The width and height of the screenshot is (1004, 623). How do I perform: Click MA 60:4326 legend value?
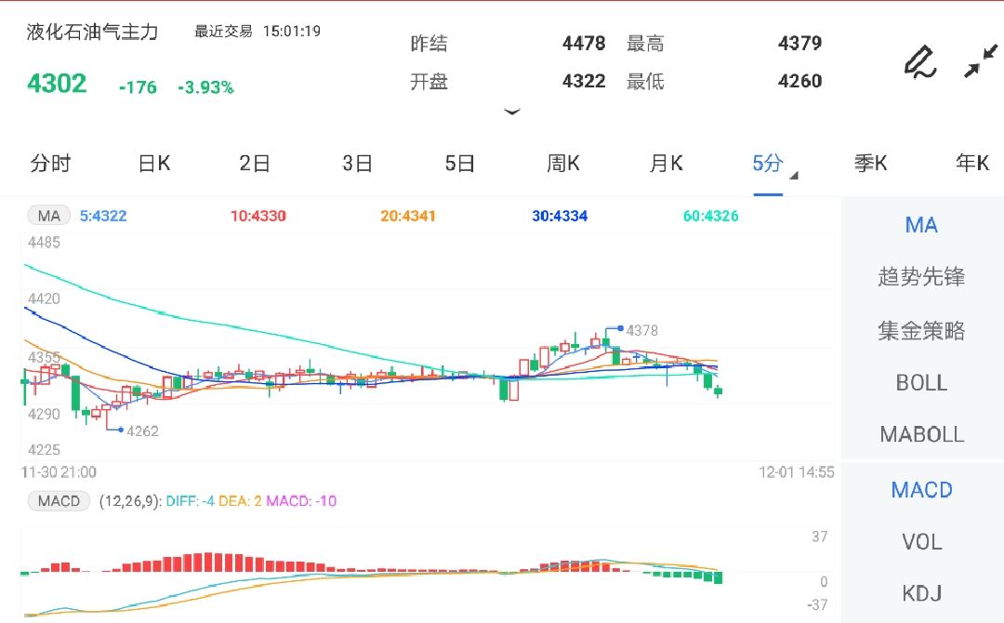(x=711, y=216)
